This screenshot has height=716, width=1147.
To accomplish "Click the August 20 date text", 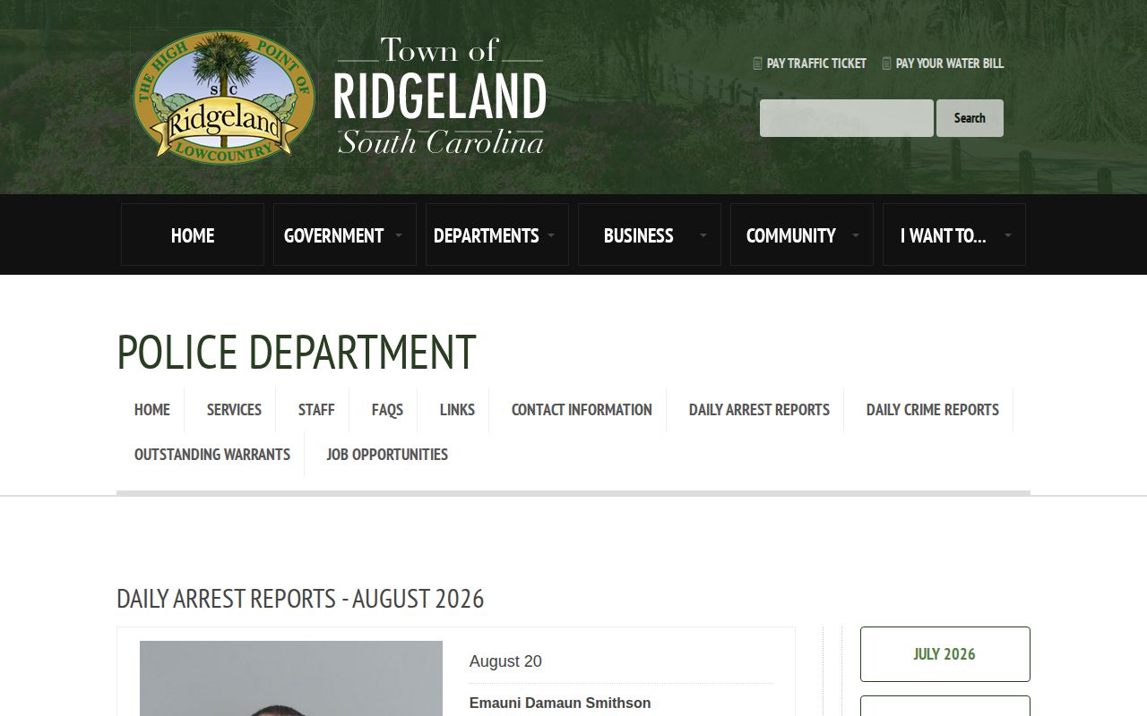I will (x=505, y=661).
